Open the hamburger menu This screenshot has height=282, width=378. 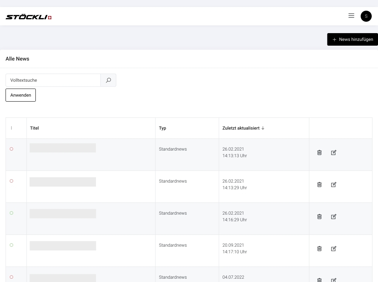(351, 16)
